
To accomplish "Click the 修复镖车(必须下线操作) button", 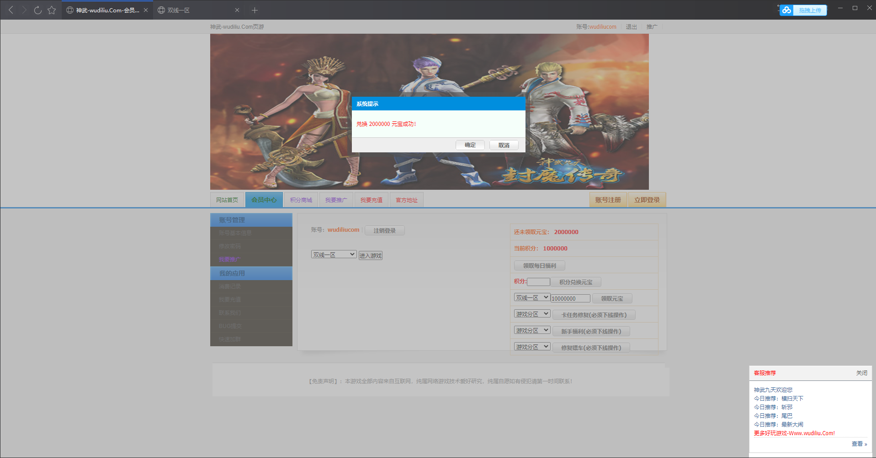I will point(591,348).
